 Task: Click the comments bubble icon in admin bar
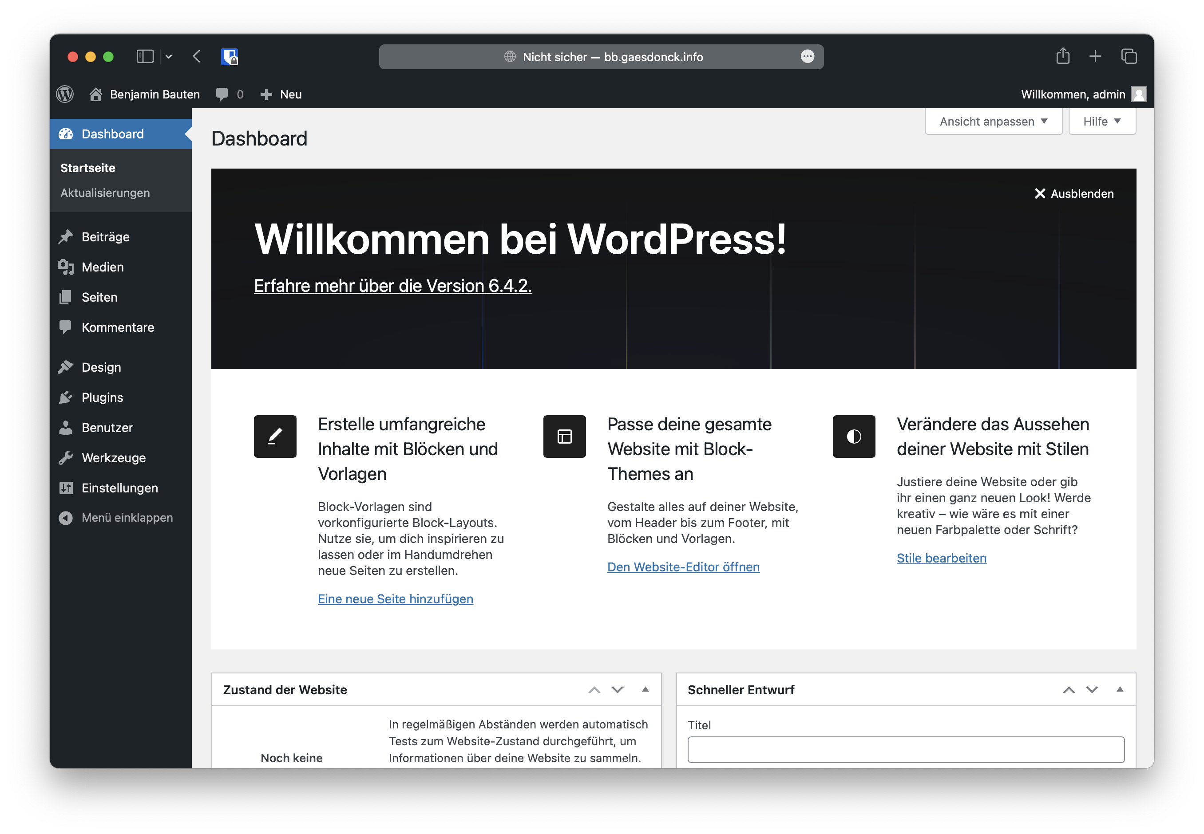click(222, 94)
